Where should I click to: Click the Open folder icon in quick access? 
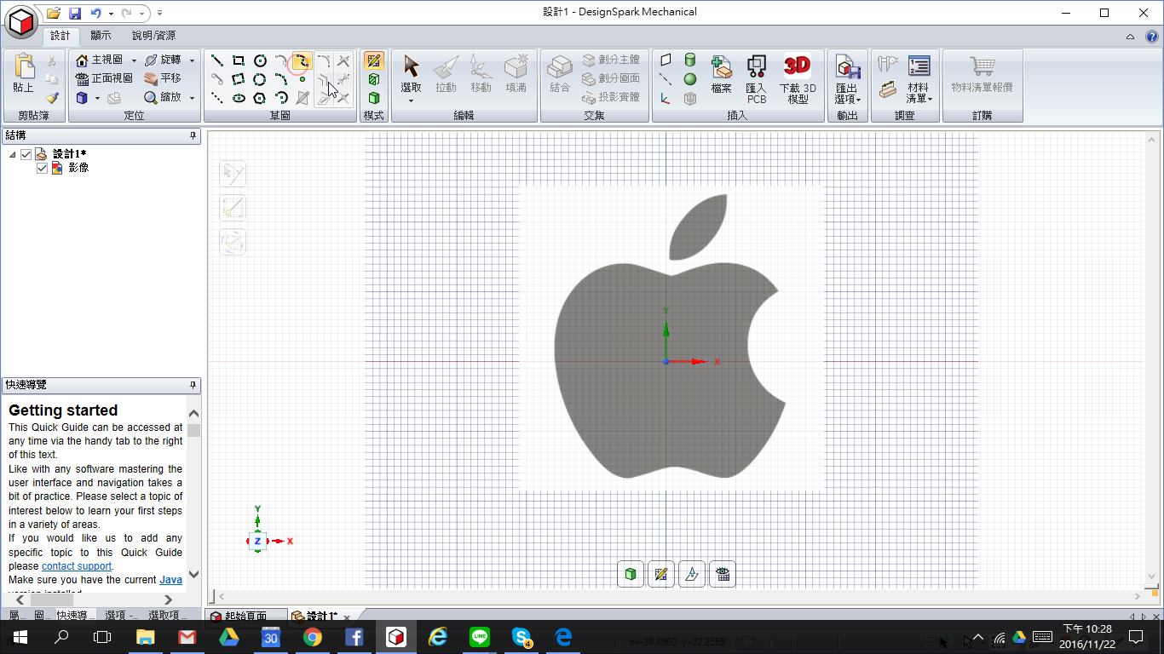(x=54, y=14)
